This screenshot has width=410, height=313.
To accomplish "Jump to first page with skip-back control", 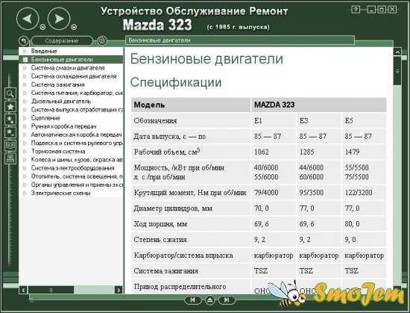I will [x=193, y=300].
